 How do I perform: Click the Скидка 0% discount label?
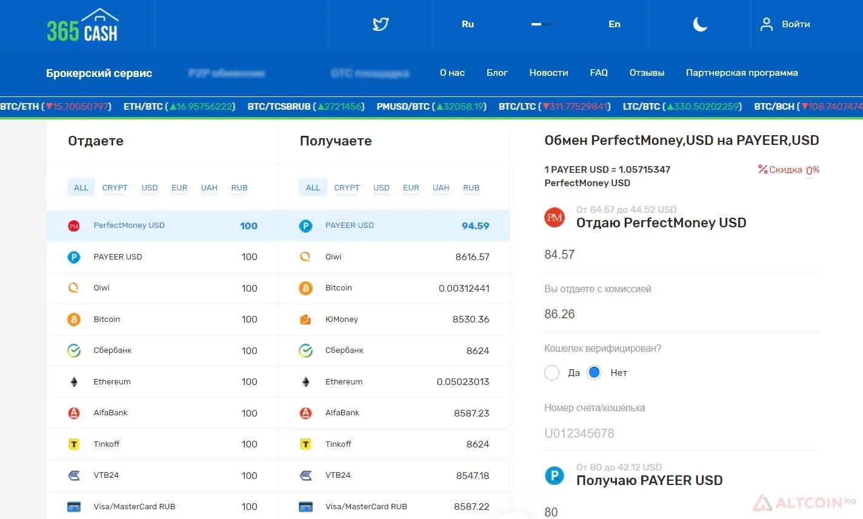[x=788, y=170]
